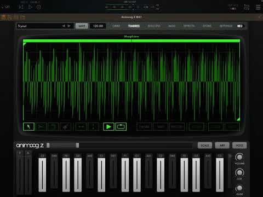Play the timbre in Morphview

108,127
